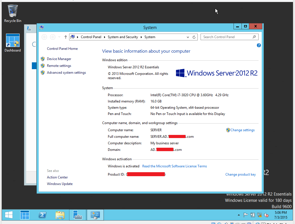295x224 pixels.
Task: Open the Recycle Bin desktop icon
Action: (x=13, y=14)
